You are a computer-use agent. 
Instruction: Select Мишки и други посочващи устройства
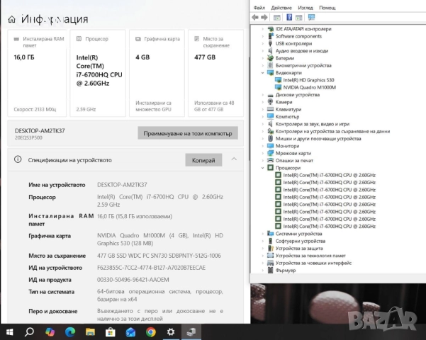click(318, 139)
